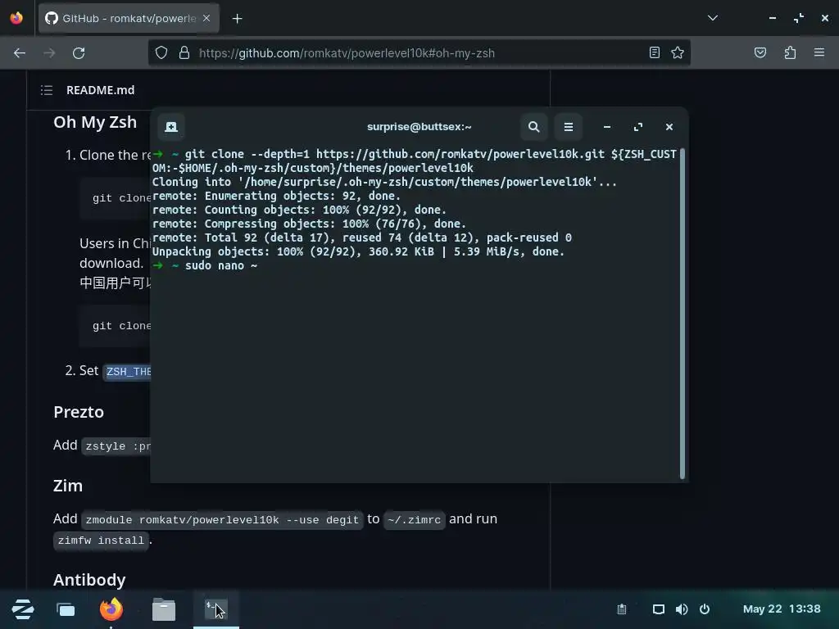Open display/screen tray icon
Screen dimensions: 839x629
pyautogui.click(x=659, y=609)
